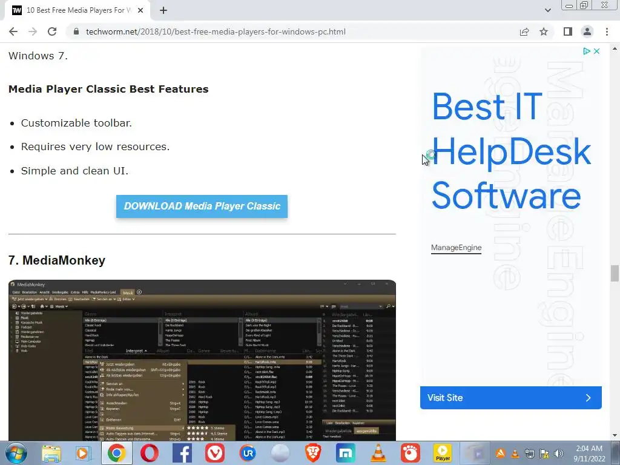Launch Brave browser from taskbar
Screen dimensions: 620x465
(x=313, y=453)
